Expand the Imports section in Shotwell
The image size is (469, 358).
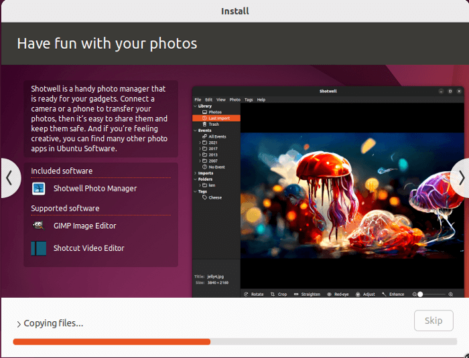[196, 173]
